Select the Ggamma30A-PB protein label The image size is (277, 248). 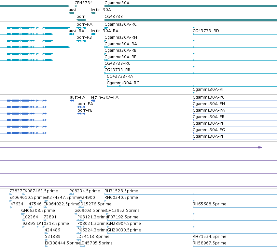(x=208, y=117)
